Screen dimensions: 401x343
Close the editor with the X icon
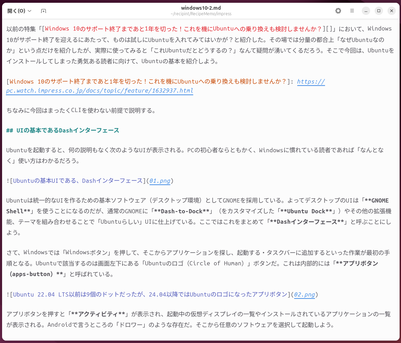391,10
